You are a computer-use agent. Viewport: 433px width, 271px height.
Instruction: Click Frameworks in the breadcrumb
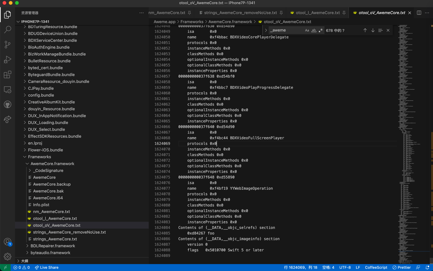[192, 21]
